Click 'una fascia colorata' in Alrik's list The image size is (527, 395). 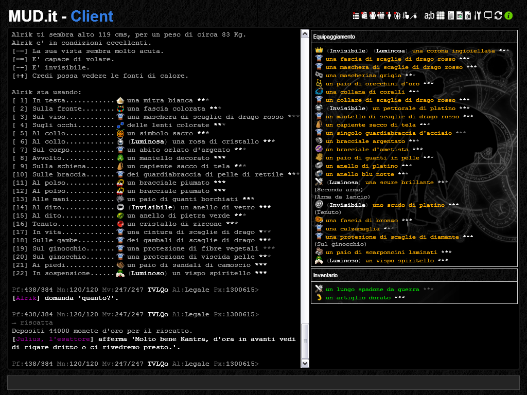click(166, 109)
